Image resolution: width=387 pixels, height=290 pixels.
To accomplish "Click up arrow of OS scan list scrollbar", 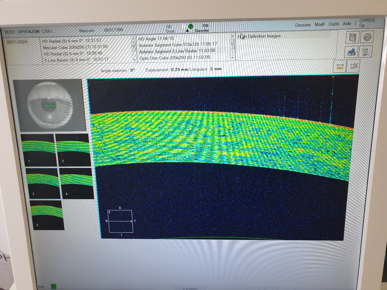I will click(232, 36).
